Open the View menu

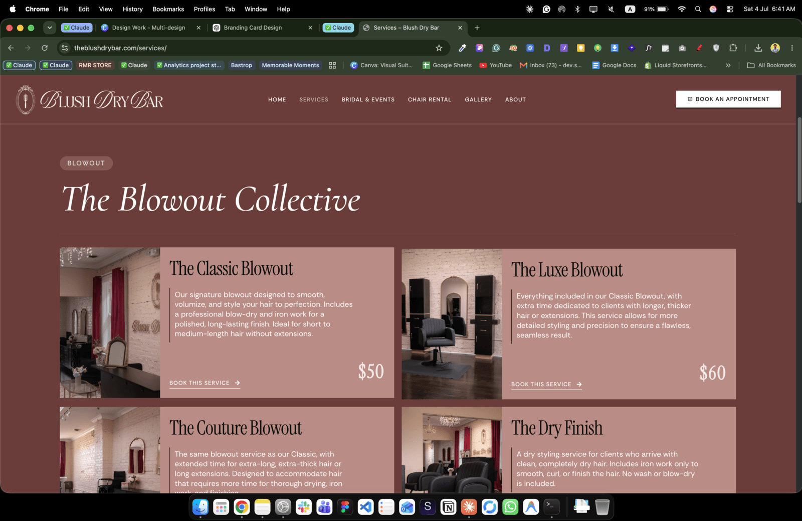click(106, 9)
